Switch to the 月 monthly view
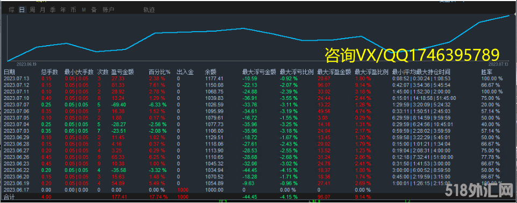The image size is (517, 203). 42,10
